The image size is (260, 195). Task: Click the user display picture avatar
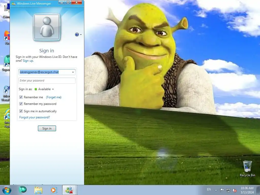[47, 27]
